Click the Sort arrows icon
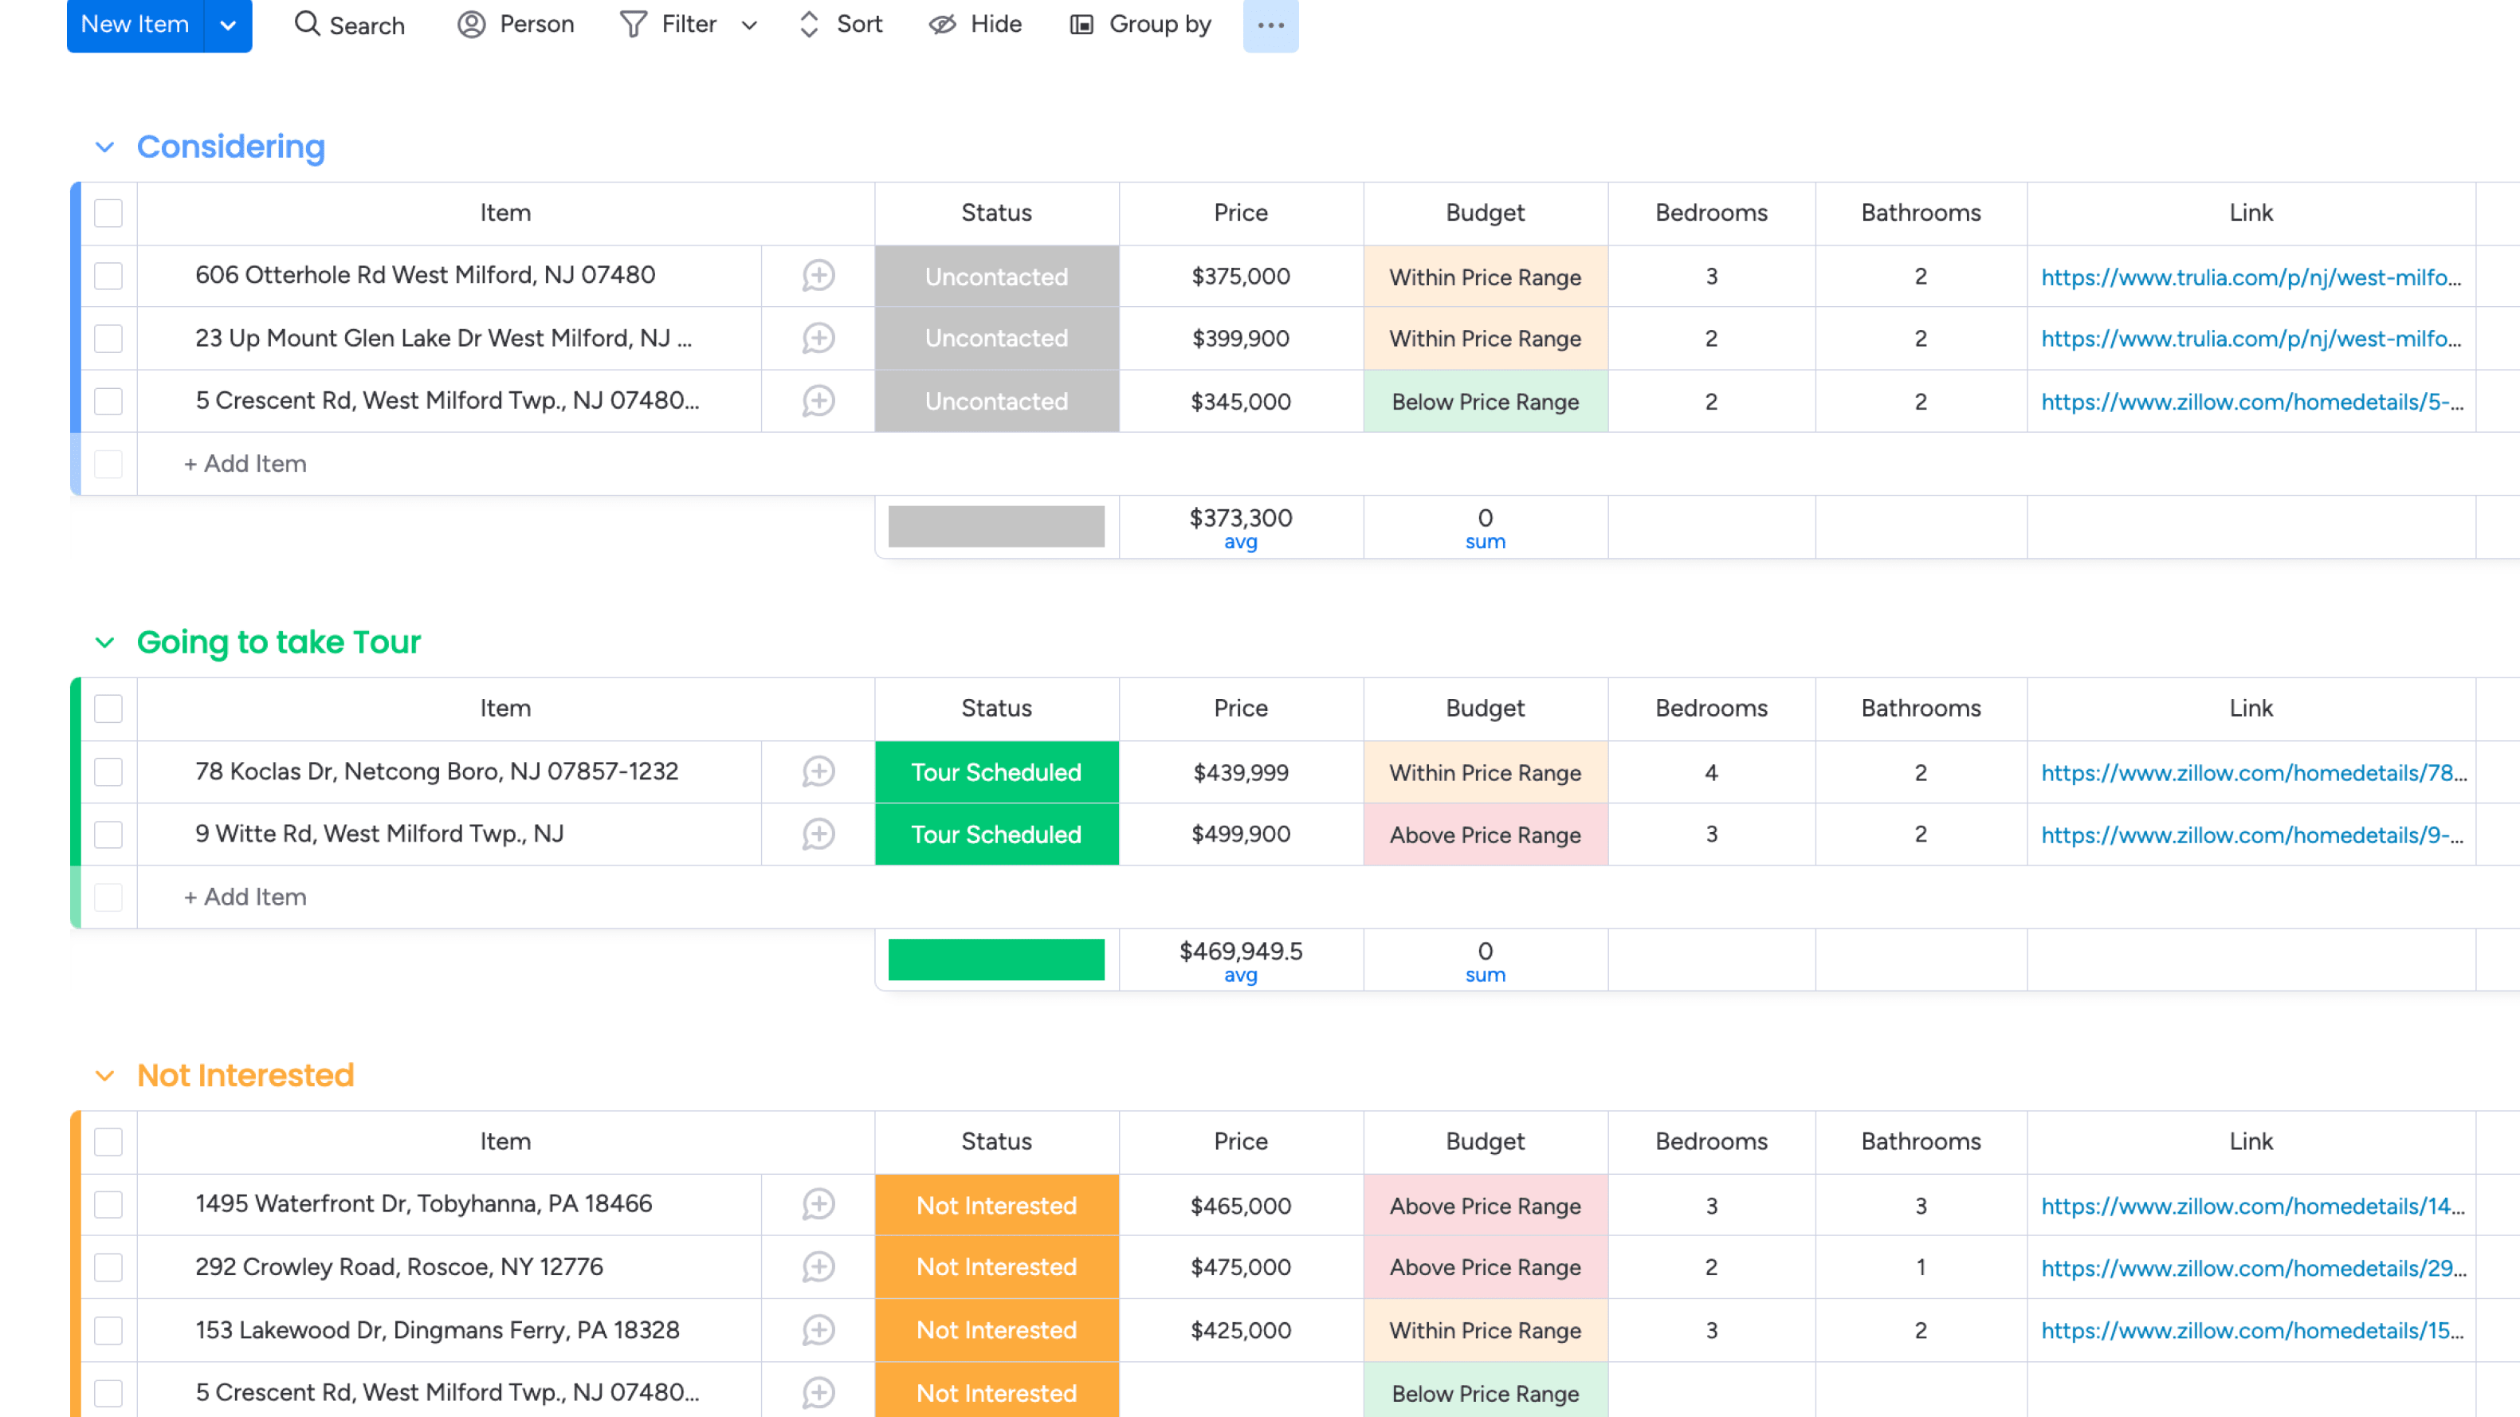The height and width of the screenshot is (1417, 2520). point(809,23)
